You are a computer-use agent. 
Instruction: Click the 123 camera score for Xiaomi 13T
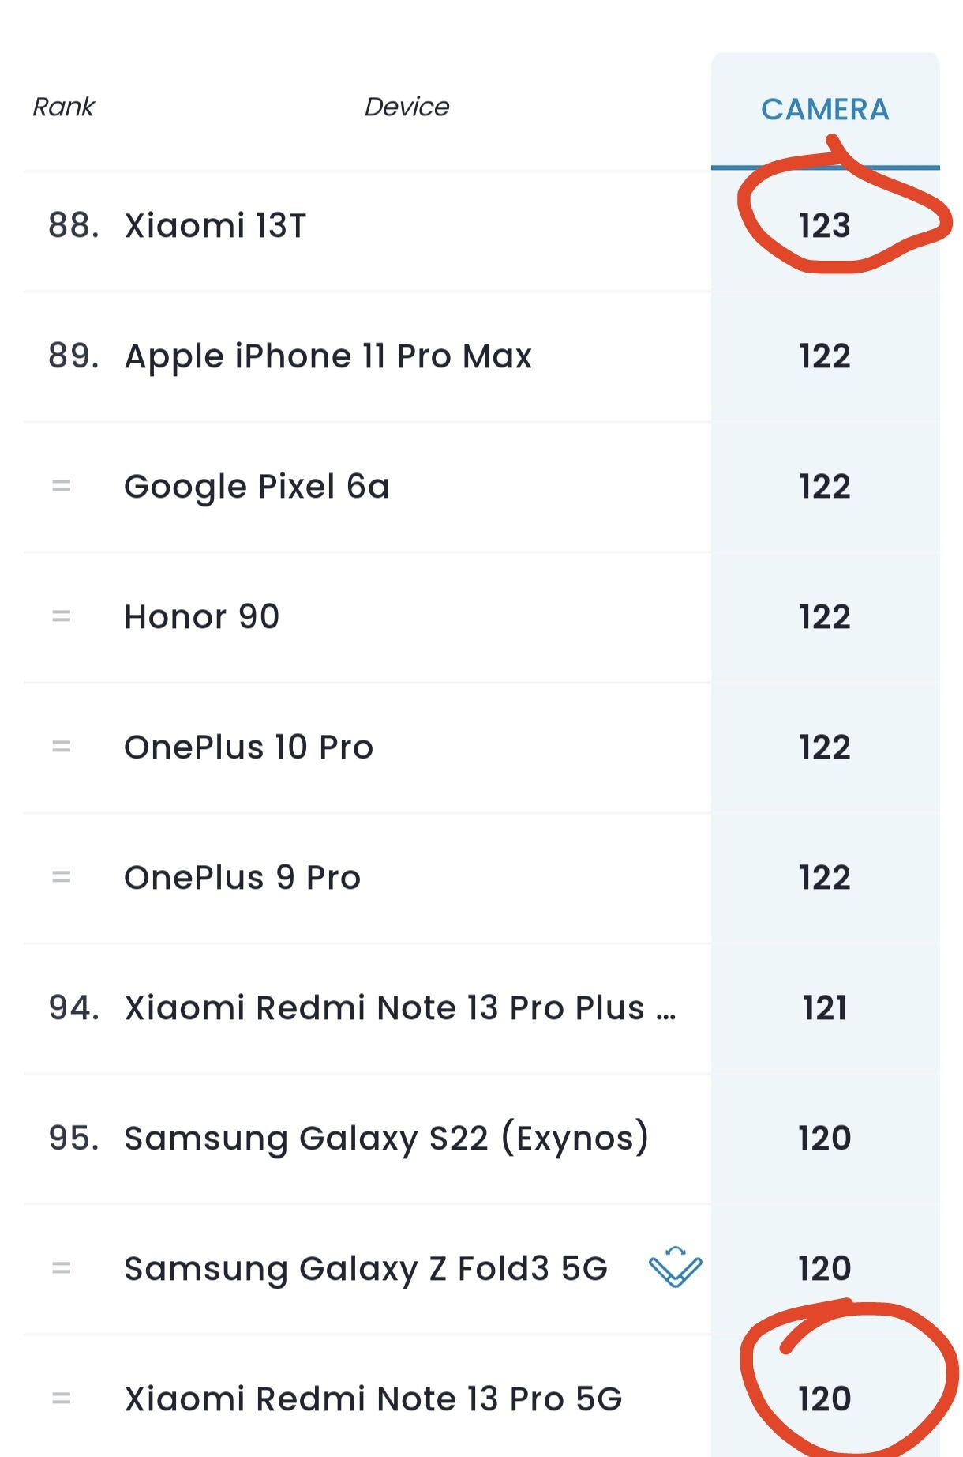pyautogui.click(x=825, y=226)
